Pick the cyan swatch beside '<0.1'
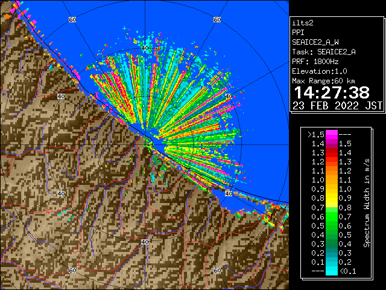This screenshot has width=386, height=290. [332, 271]
